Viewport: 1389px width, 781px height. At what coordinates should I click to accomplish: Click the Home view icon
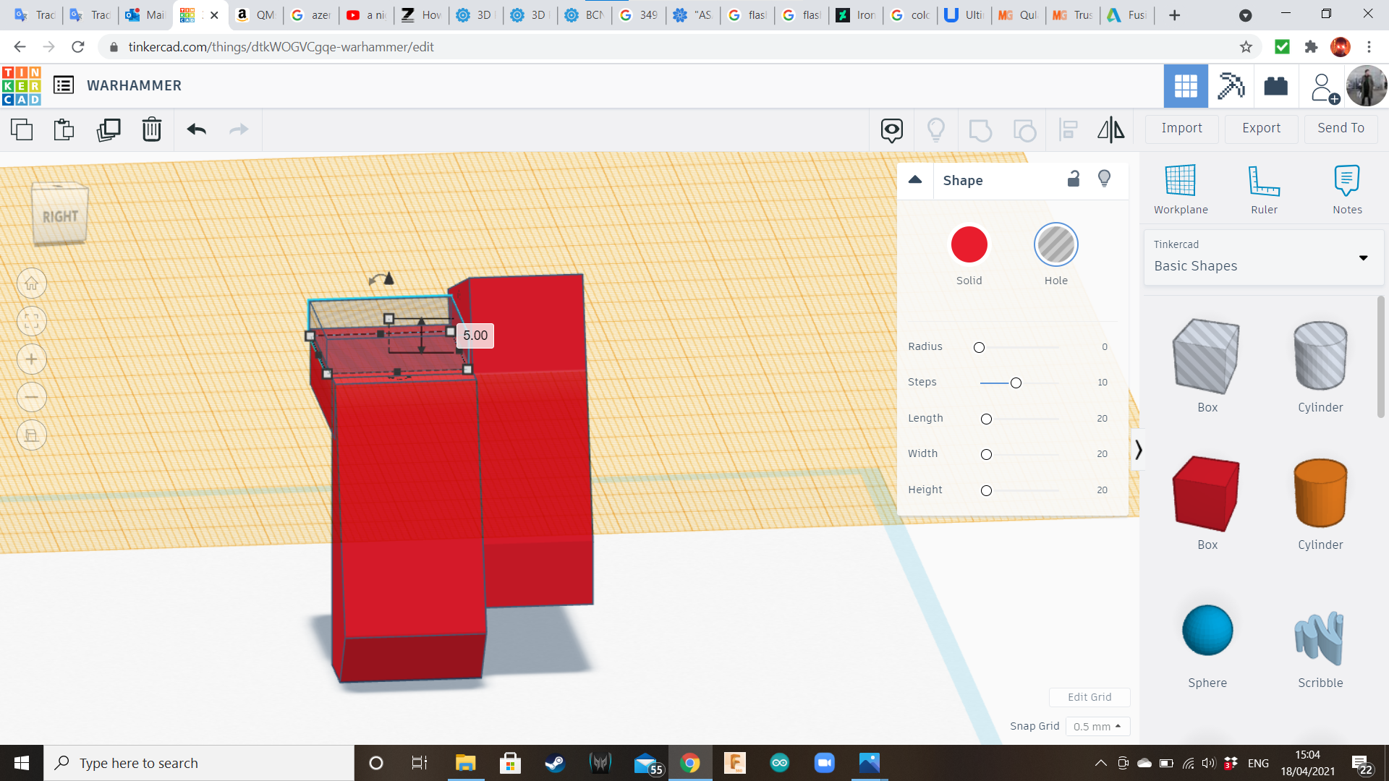pos(32,283)
